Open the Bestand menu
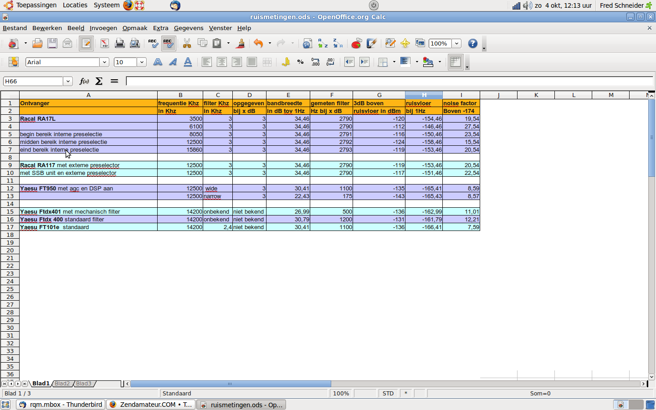Image resolution: width=656 pixels, height=410 pixels. point(15,28)
